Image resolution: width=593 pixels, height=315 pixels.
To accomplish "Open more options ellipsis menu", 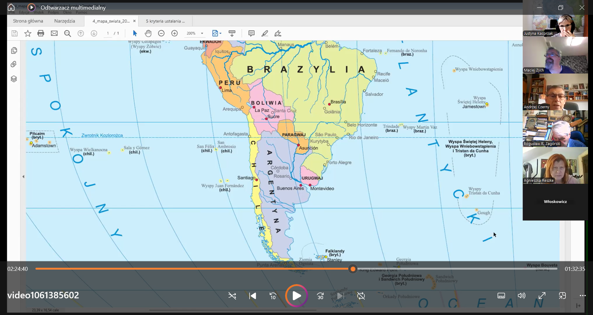I will point(582,296).
